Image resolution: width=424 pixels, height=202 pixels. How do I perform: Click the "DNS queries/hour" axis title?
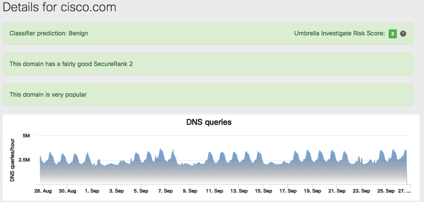[13, 159]
